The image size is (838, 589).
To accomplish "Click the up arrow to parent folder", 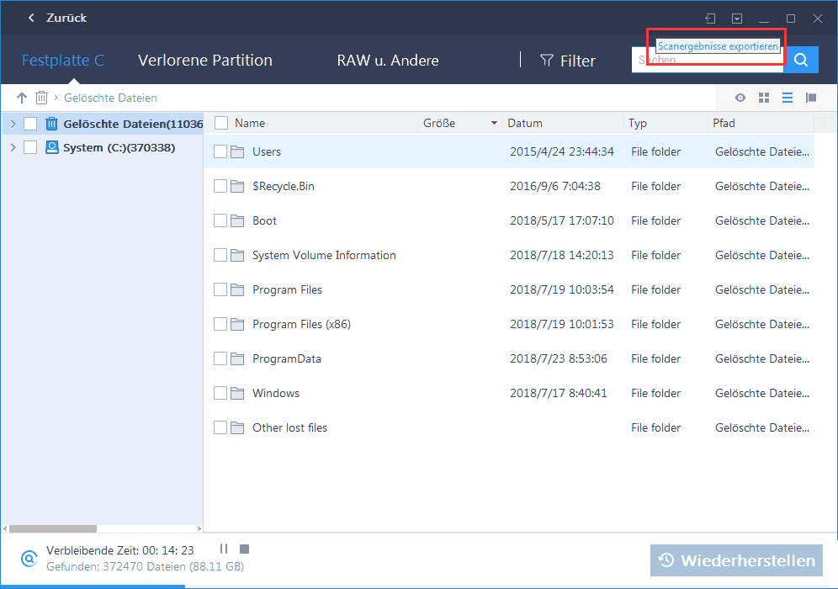I will click(22, 98).
